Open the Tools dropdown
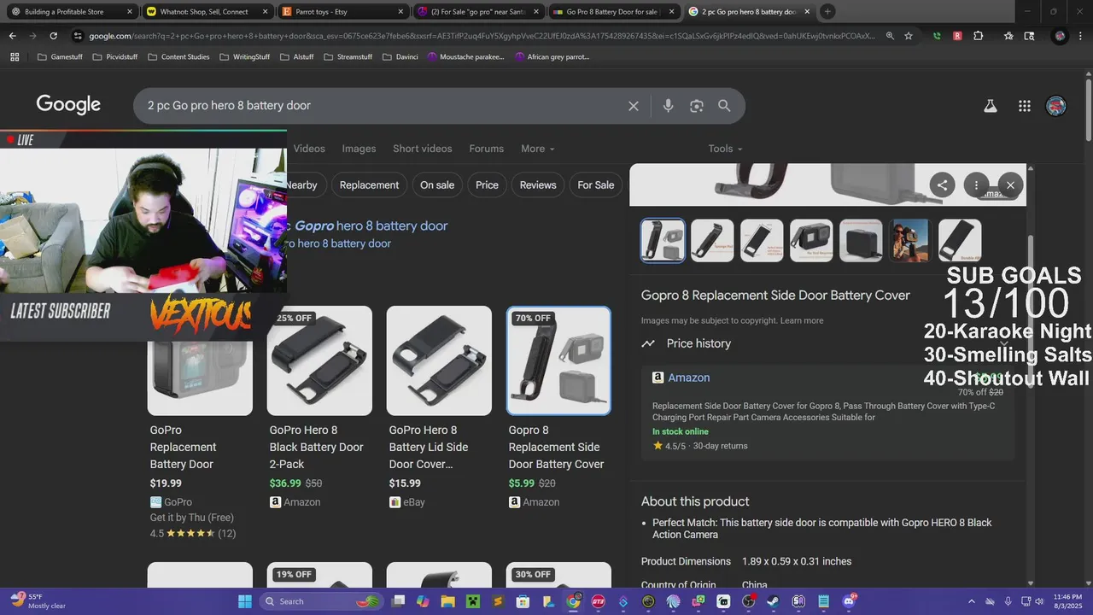 click(725, 149)
